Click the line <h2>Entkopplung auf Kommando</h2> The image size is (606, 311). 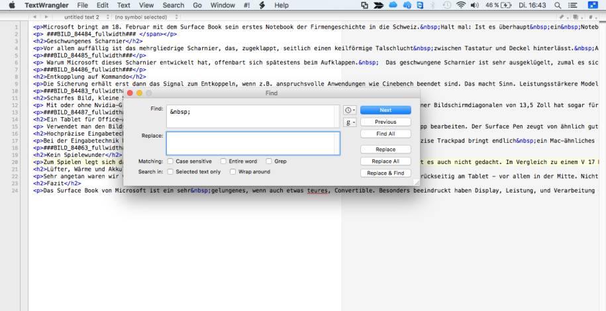[89, 77]
